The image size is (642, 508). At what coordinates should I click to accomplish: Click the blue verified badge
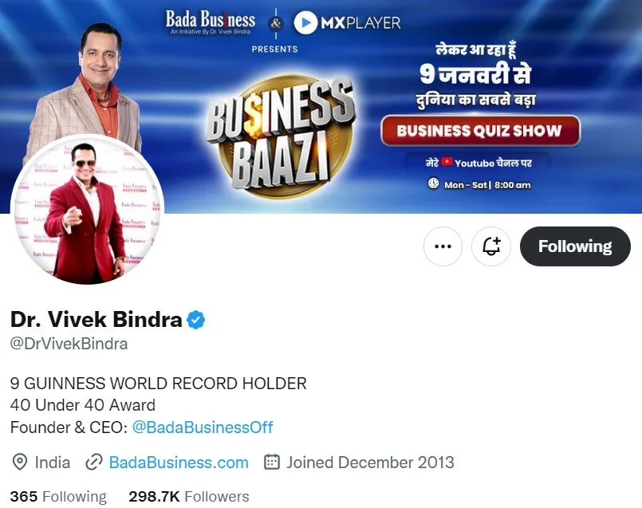coord(196,320)
